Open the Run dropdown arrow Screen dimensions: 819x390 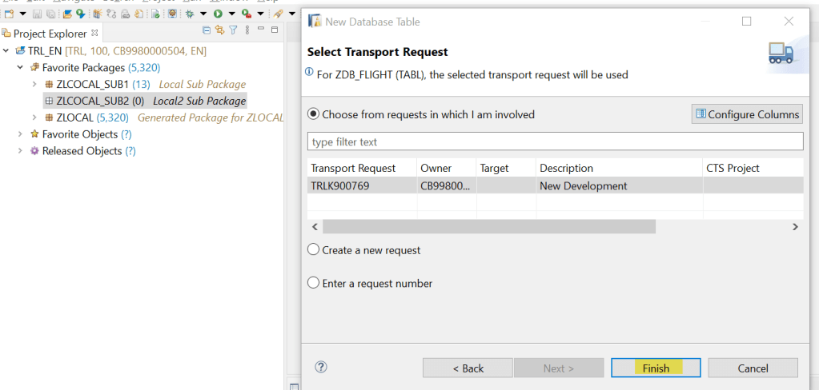tap(231, 14)
